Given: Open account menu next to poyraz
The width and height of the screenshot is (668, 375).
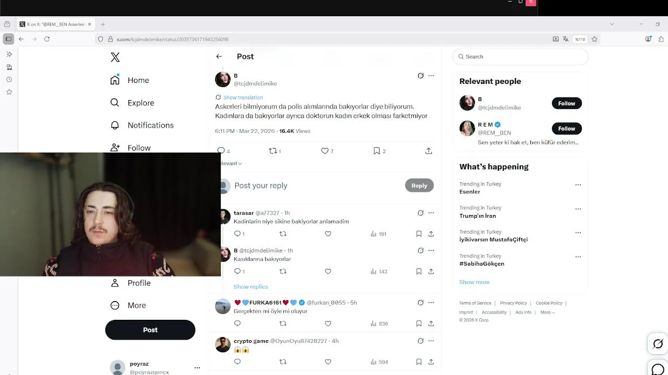Looking at the screenshot, I should pyautogui.click(x=197, y=368).
